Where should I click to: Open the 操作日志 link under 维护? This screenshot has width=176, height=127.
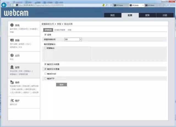(13, 104)
